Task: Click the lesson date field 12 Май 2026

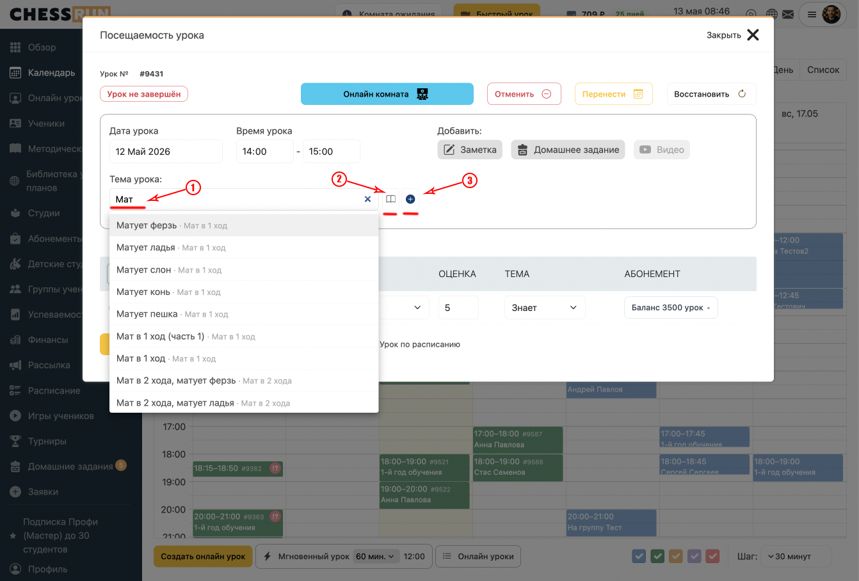Action: 166,152
